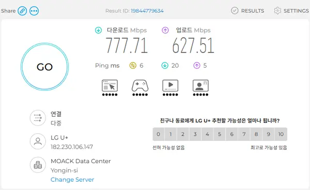Image resolution: width=310 pixels, height=190 pixels.
Task: Click the Yongin-si server location text
Action: pos(64,170)
